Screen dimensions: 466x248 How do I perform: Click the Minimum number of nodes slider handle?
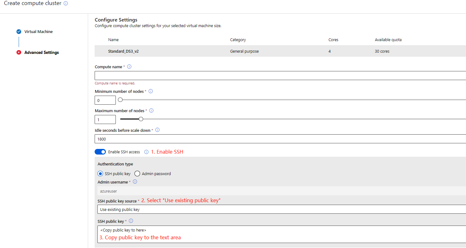120,100
